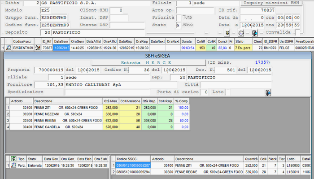The image size is (314, 179).
Task: Open magnifier on Parz. Elaborata row
Action: 13,166
